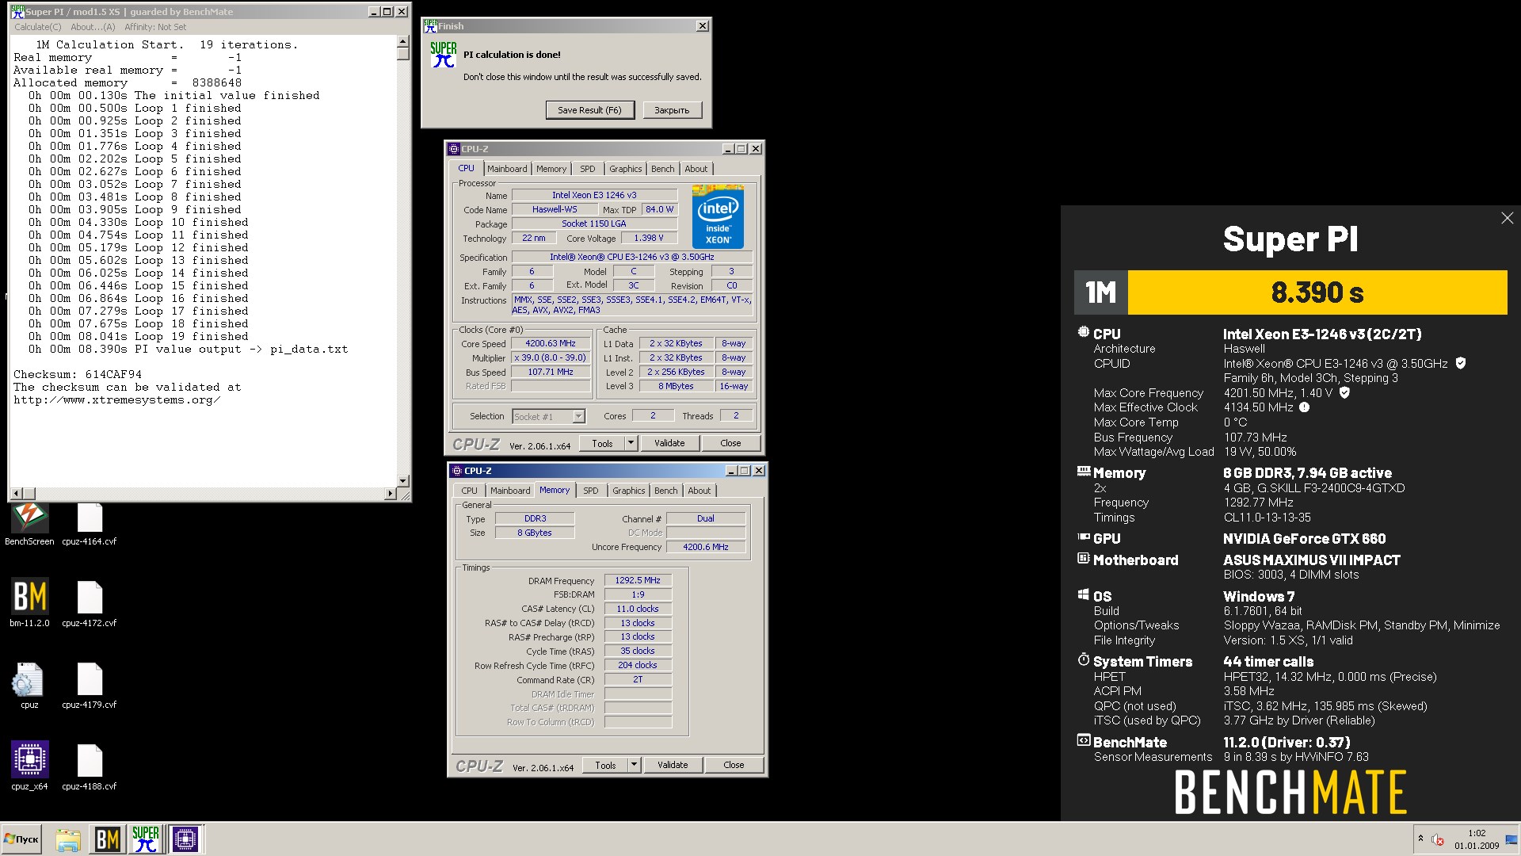Select CPU tab in lower CPU-Z
Viewport: 1521px width, 856px height.
click(x=470, y=491)
